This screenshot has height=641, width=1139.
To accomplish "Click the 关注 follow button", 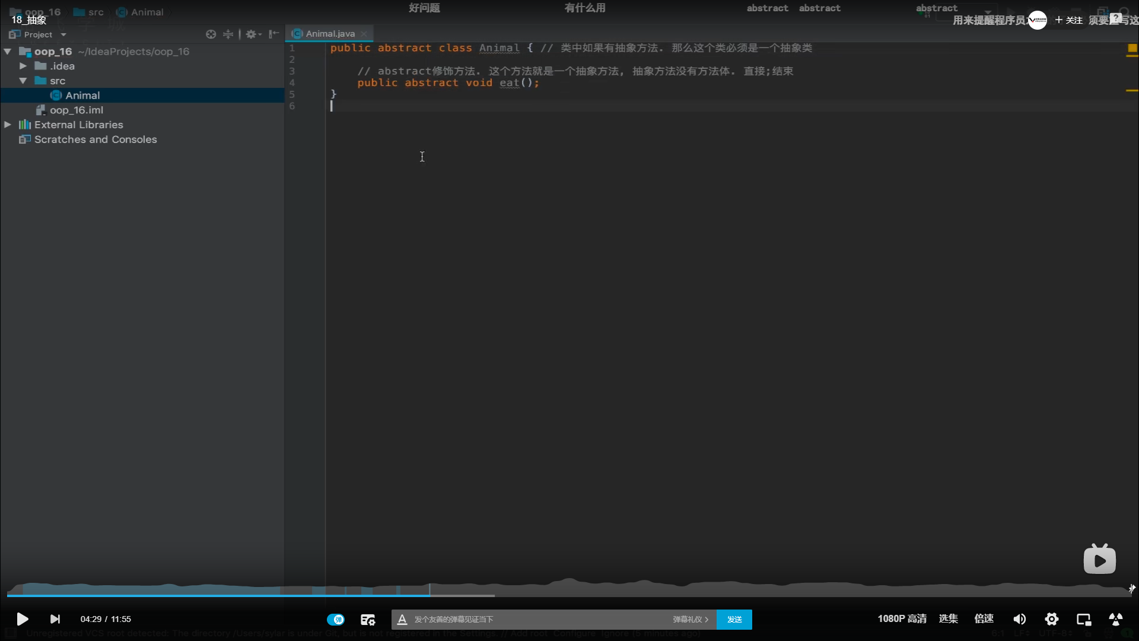I will [x=1068, y=20].
